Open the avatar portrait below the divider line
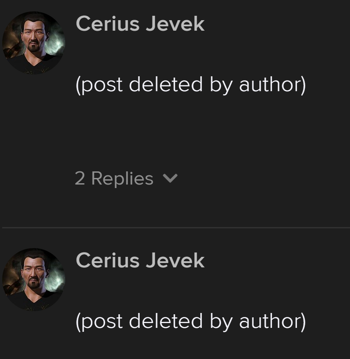This screenshot has height=359, width=350. 34,280
